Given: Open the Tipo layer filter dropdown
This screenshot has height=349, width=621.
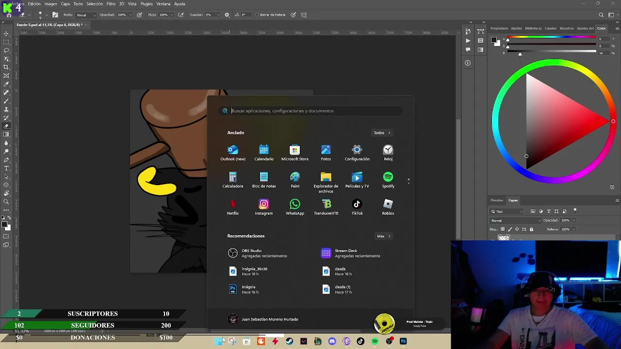Looking at the screenshot, I should pyautogui.click(x=507, y=211).
